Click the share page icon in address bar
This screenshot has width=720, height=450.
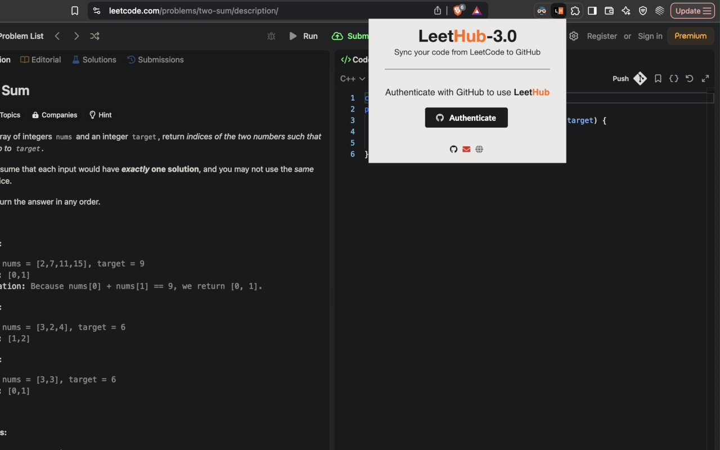tap(438, 11)
